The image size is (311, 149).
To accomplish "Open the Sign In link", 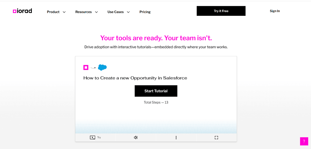I will point(275,11).
